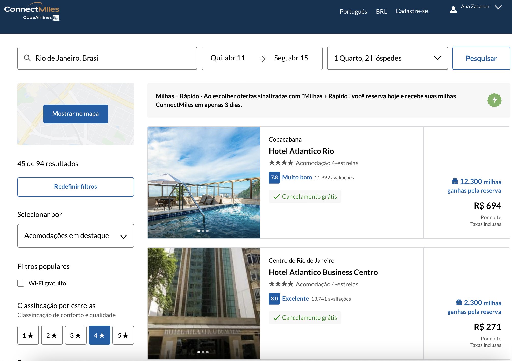The width and height of the screenshot is (512, 361).
Task: Open the Português language menu
Action: point(353,11)
